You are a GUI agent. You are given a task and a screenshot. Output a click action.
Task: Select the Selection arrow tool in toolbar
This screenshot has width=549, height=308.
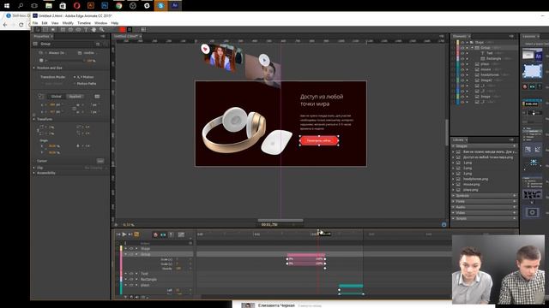click(38, 30)
